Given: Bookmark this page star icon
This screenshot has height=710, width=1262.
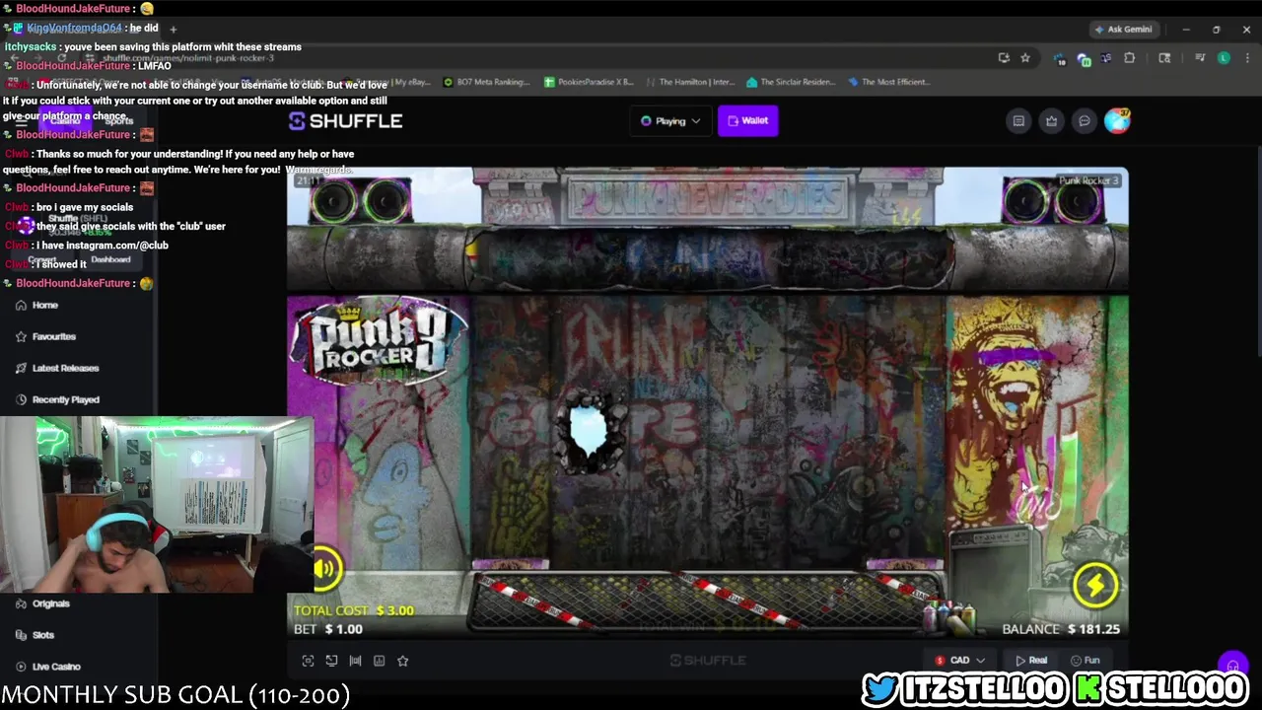Looking at the screenshot, I should [x=1025, y=58].
